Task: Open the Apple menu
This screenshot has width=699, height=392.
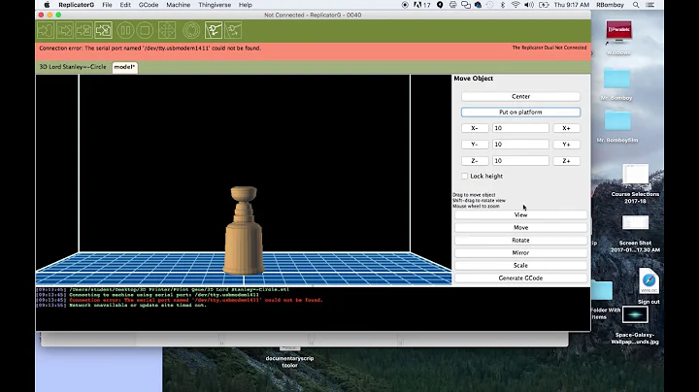Action: pyautogui.click(x=47, y=5)
